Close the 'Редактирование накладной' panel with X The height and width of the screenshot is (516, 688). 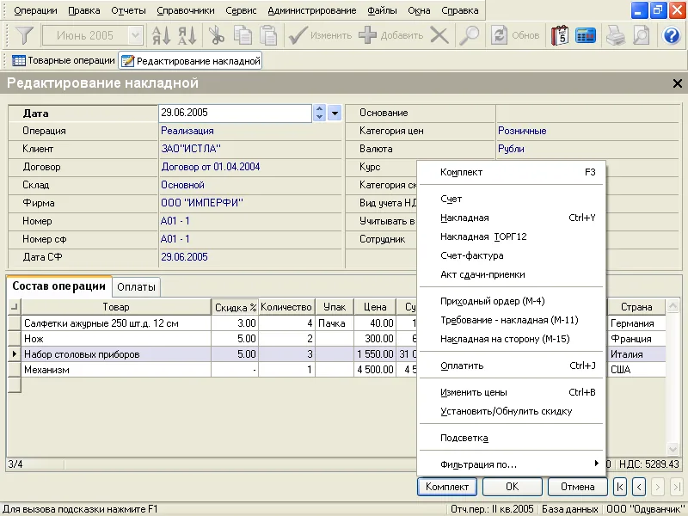pyautogui.click(x=677, y=83)
